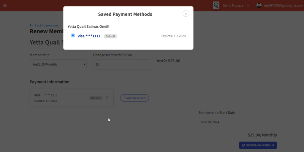Open the hamburger navigation menu
The height and width of the screenshot is (152, 304).
pos(5,5)
